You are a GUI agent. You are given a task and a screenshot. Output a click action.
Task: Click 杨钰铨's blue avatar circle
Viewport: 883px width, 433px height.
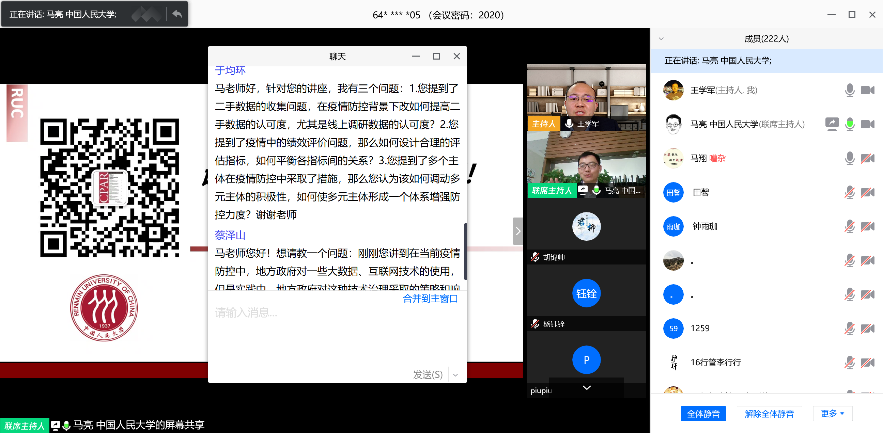coord(586,293)
